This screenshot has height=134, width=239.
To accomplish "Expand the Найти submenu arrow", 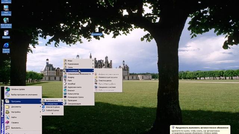I will 40,117.
